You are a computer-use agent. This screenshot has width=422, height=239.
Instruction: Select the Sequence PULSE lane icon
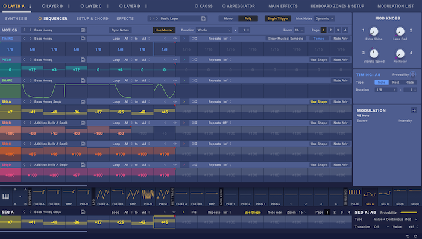(354, 197)
